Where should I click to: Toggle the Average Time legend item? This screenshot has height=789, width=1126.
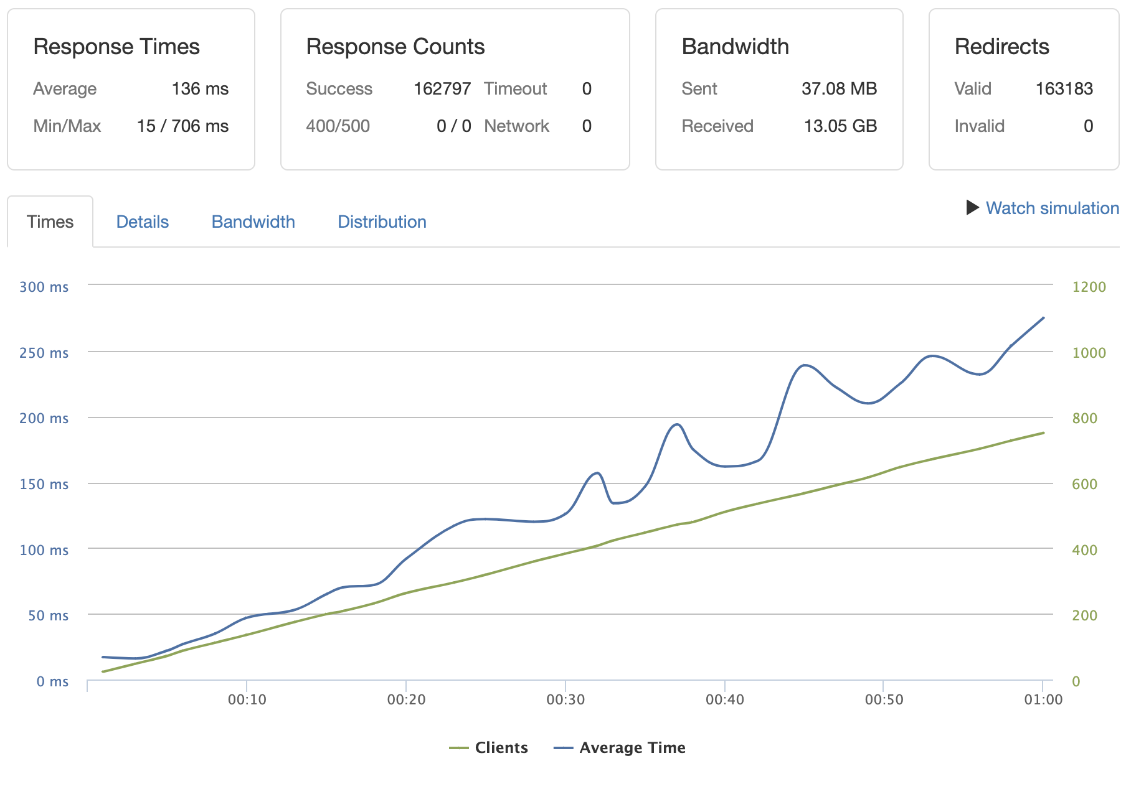(x=620, y=747)
